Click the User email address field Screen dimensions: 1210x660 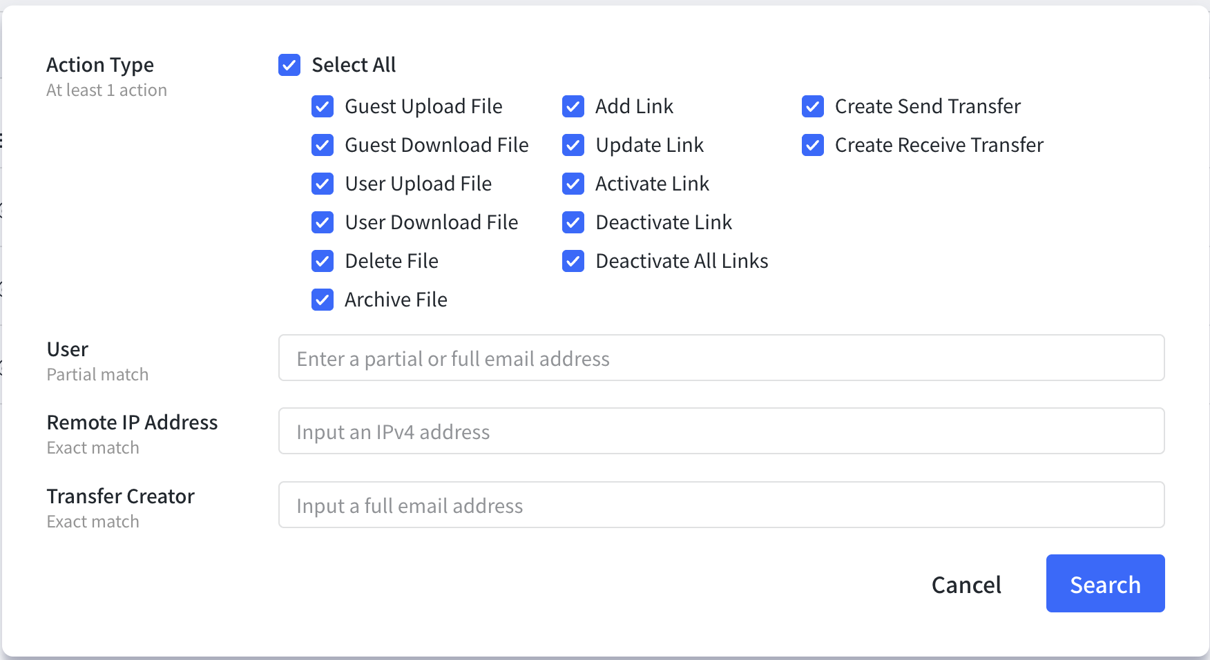pos(721,358)
